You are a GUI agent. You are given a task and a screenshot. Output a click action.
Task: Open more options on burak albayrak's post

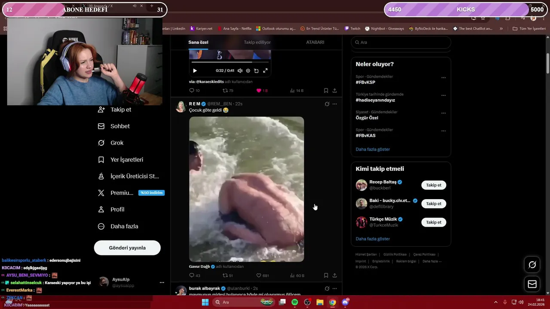pos(335,288)
